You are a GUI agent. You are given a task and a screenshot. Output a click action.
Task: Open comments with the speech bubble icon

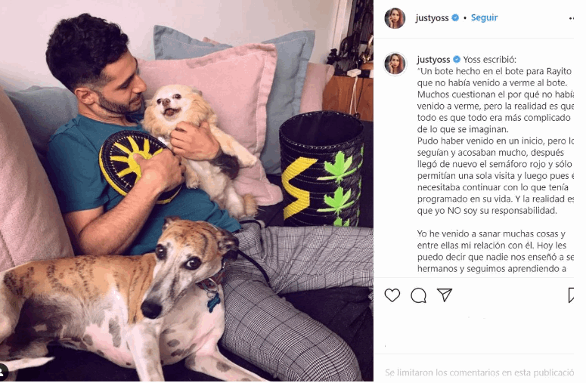[418, 295]
